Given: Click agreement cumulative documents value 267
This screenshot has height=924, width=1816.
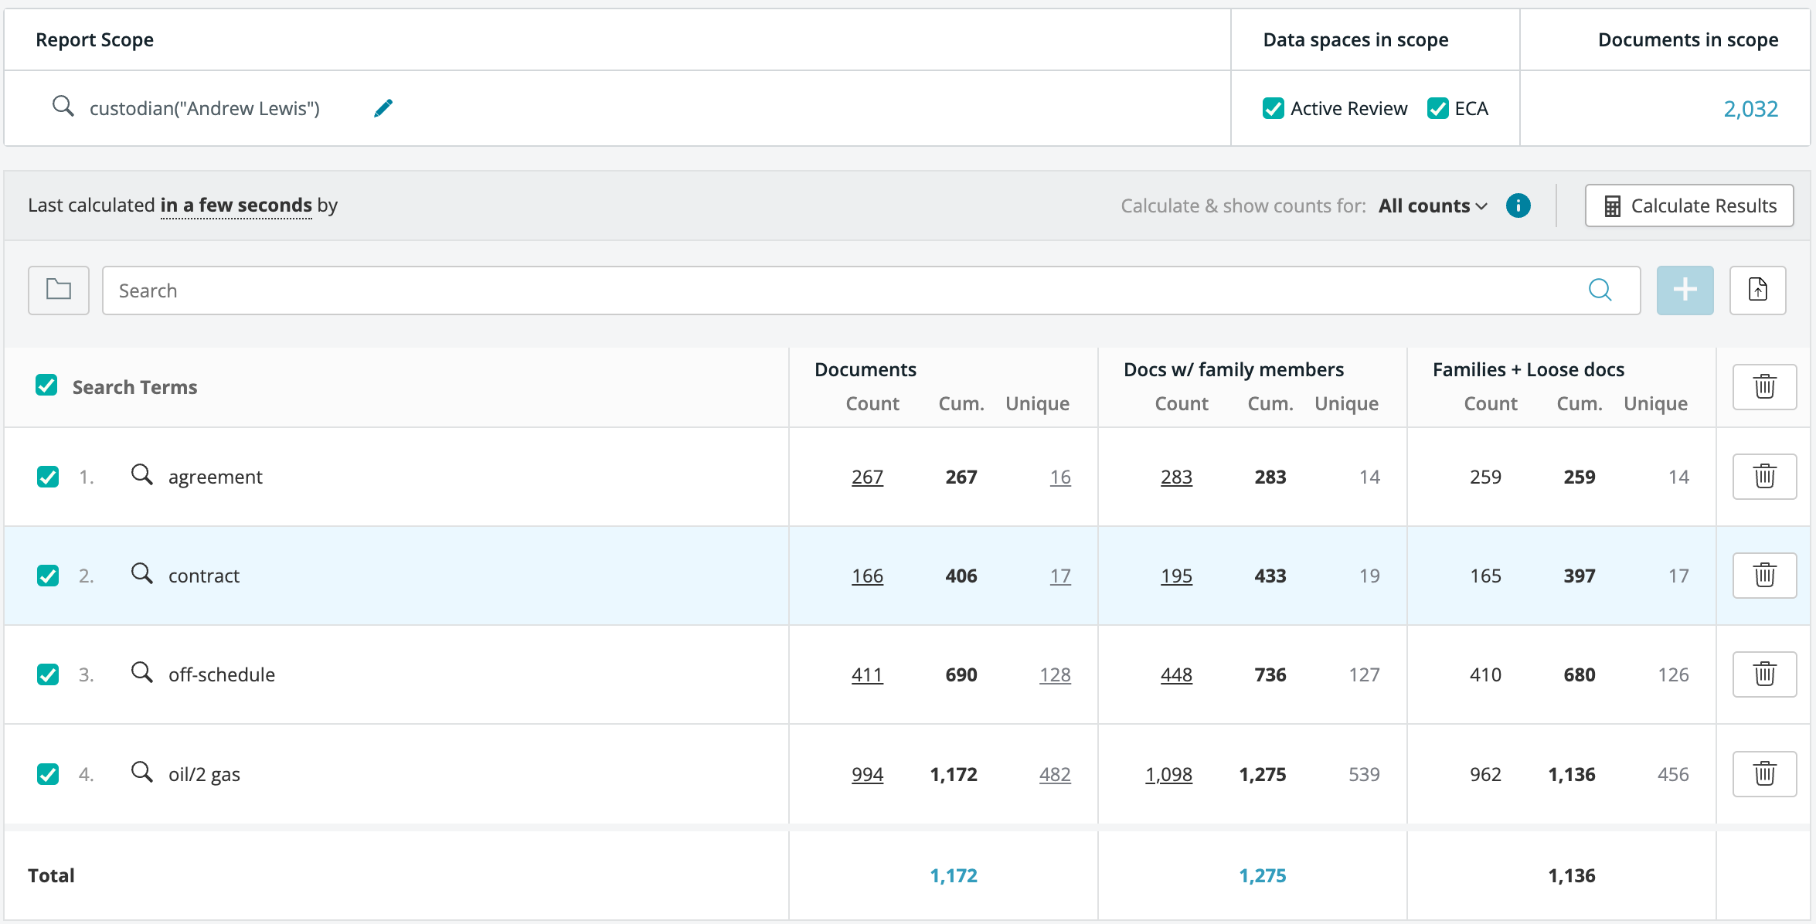Looking at the screenshot, I should click(961, 477).
